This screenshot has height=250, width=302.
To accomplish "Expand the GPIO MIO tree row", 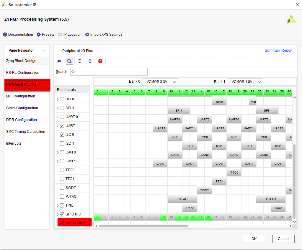I will (x=58, y=214).
